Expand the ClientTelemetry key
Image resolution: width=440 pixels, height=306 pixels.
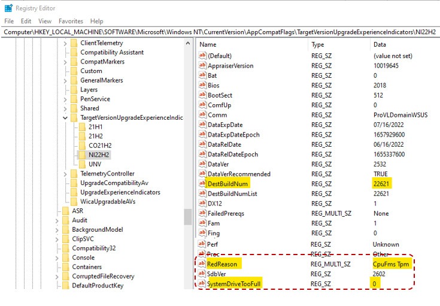[65, 43]
